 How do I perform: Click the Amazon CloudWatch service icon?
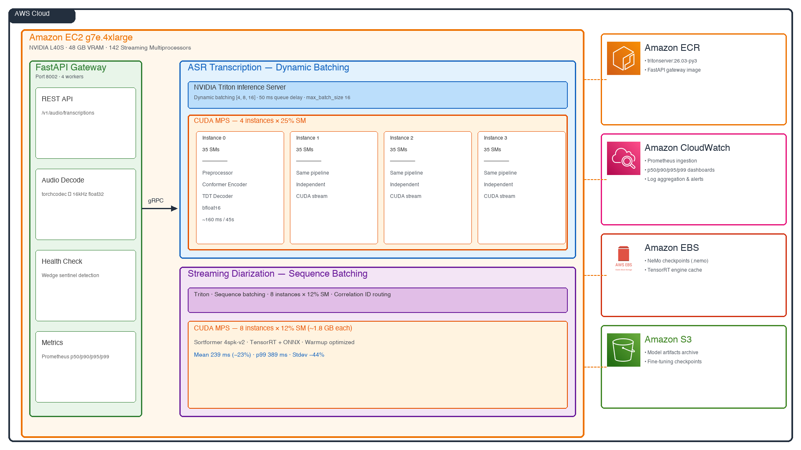pyautogui.click(x=623, y=158)
